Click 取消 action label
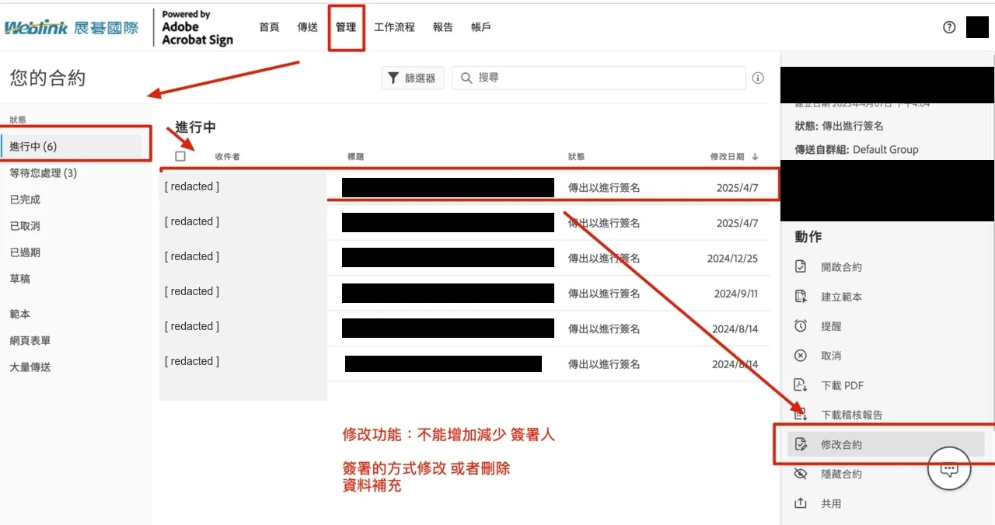 pos(832,356)
